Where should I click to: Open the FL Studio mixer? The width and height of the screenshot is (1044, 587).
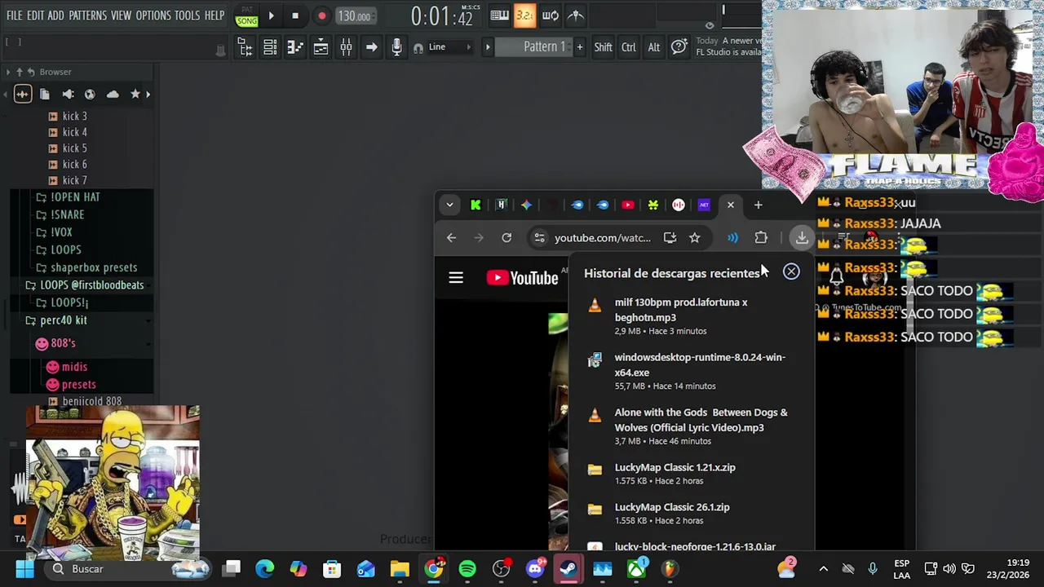(346, 47)
